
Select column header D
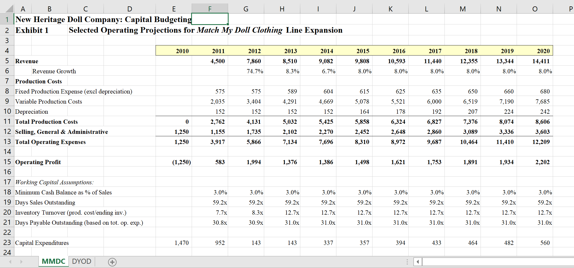coord(130,9)
